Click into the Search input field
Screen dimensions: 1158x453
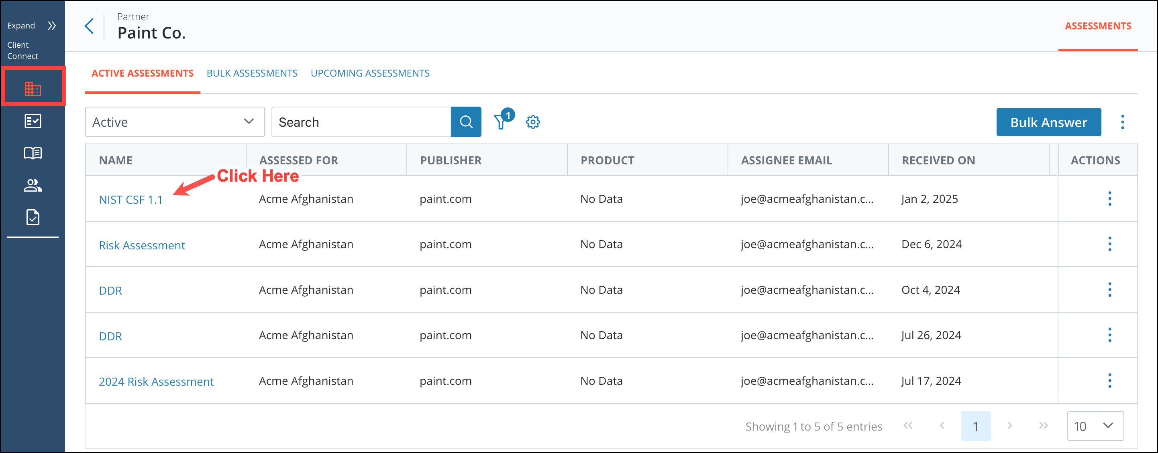tap(361, 121)
